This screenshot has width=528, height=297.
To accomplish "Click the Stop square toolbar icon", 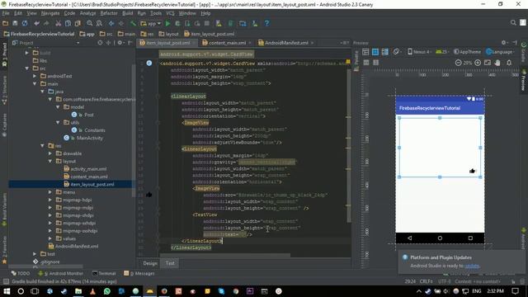I will 207,23.
